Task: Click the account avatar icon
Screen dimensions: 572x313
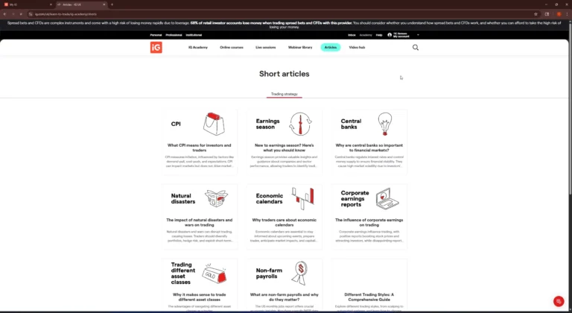Action: (390, 35)
